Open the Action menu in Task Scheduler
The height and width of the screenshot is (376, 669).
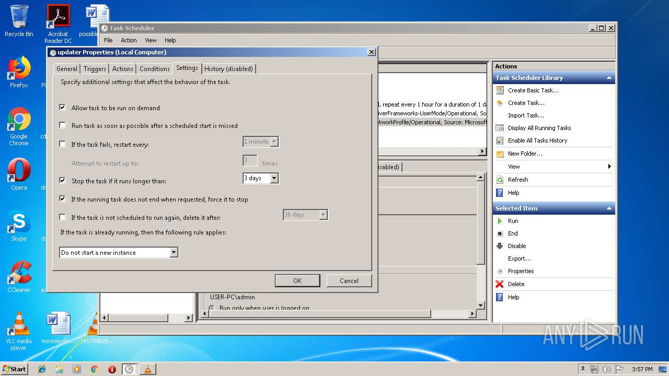(x=129, y=40)
